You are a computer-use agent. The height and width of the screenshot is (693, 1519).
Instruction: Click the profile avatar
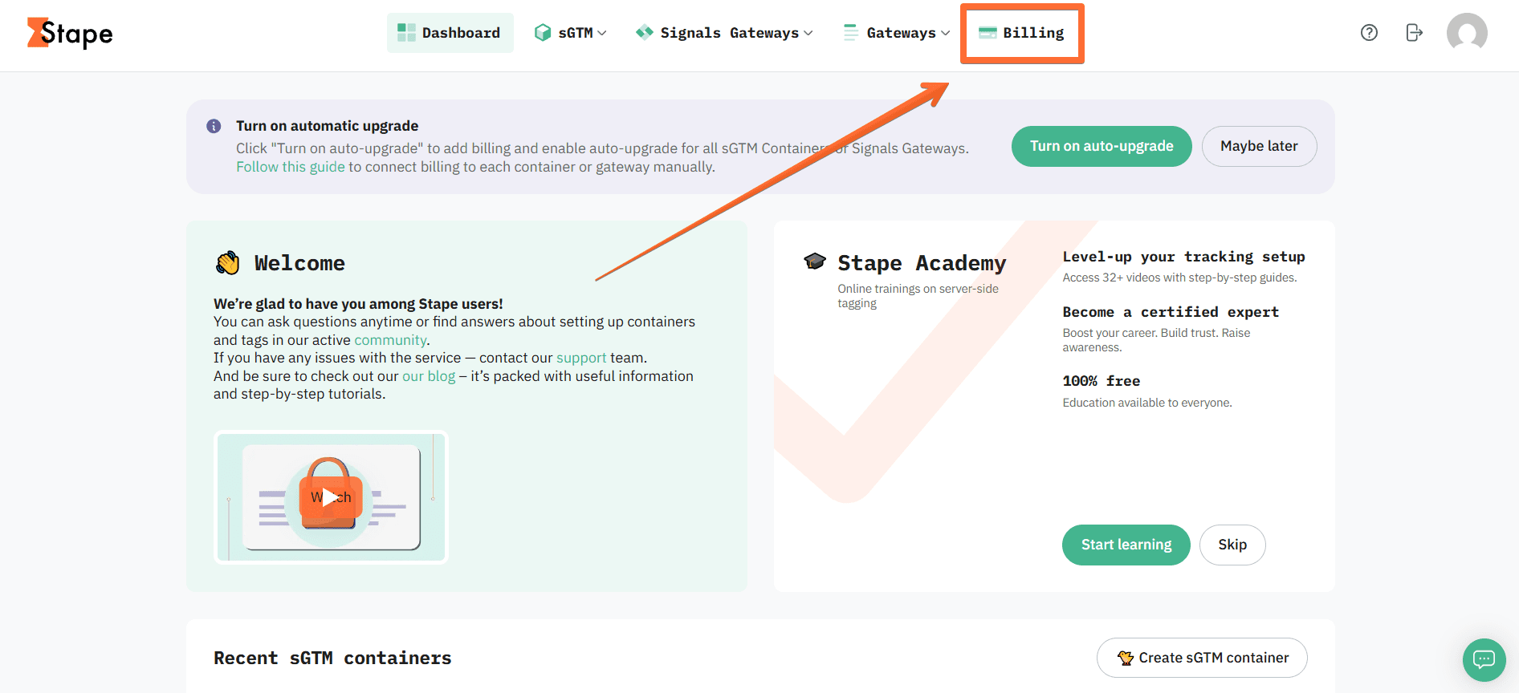point(1467,33)
